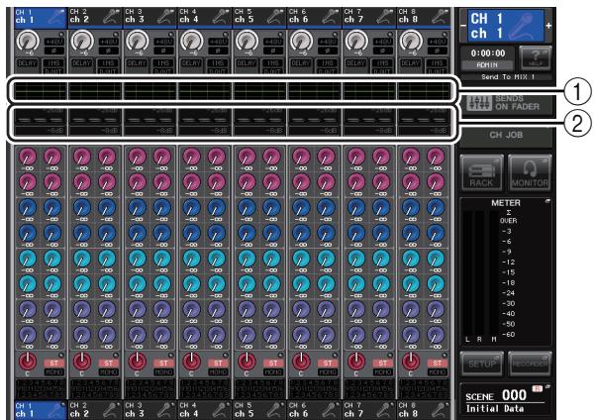
Task: Open ch 3 INS / D.OUT popup
Action: [162, 65]
